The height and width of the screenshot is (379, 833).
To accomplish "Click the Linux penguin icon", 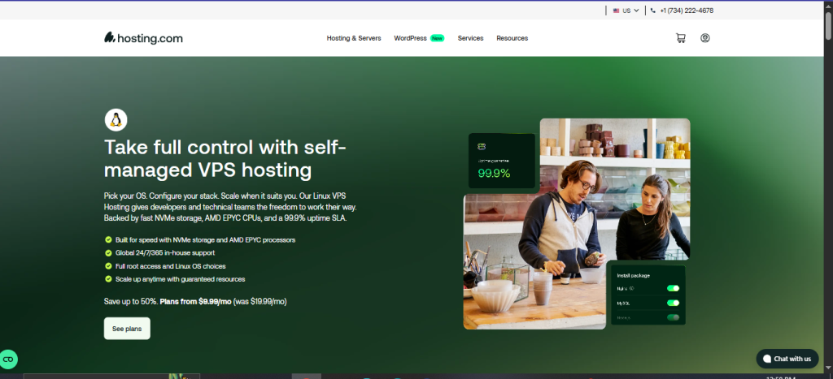I will (116, 120).
